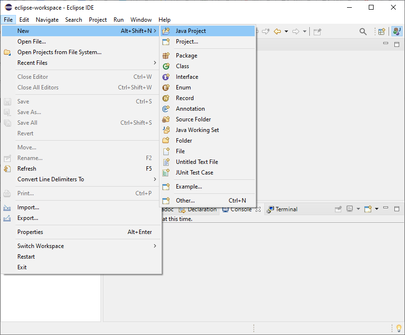Open the Search toolbar icon
405x335 pixels.
pos(363,31)
